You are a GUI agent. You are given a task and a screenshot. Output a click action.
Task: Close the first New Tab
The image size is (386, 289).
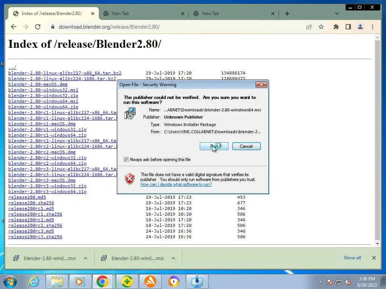tap(183, 14)
